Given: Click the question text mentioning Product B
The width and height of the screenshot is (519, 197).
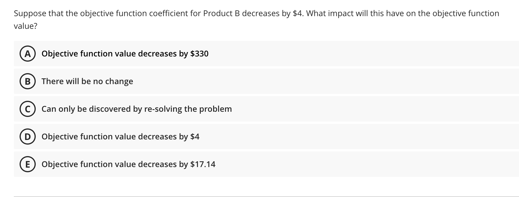Looking at the screenshot, I should (x=256, y=13).
